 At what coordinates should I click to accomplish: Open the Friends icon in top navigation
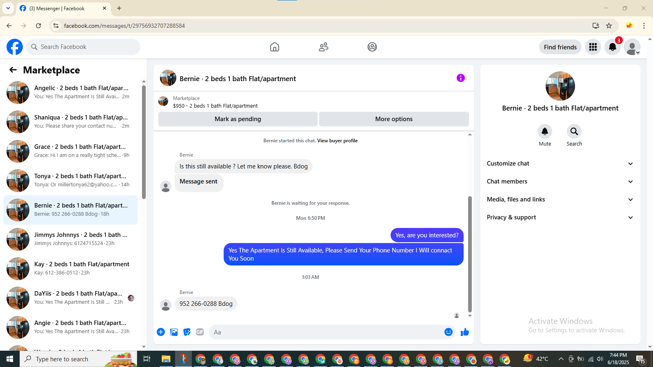(324, 47)
